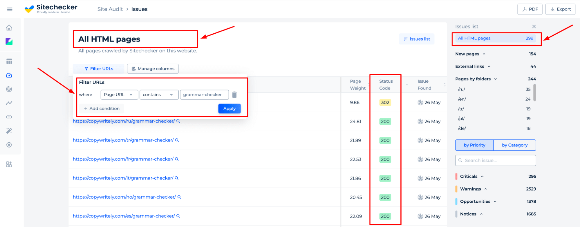Image resolution: width=580 pixels, height=227 pixels.
Task: Open the target icon in sidebar
Action: [x=9, y=145]
